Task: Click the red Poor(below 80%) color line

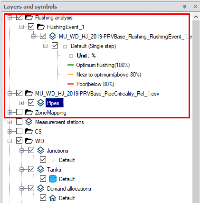Action: [x=70, y=84]
